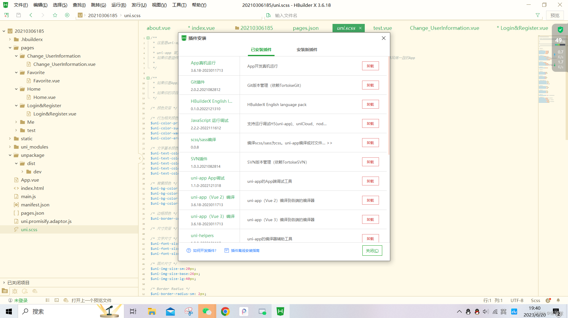Screen dimensions: 568x318
Task: Click the volume icon in system tray
Action: coord(486,312)
